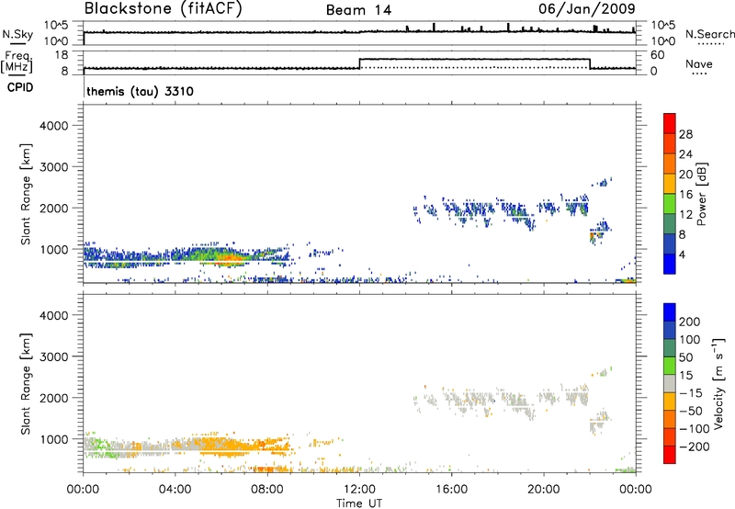Click the "3000" tick on the power panel
735x509 pixels.
(54, 167)
